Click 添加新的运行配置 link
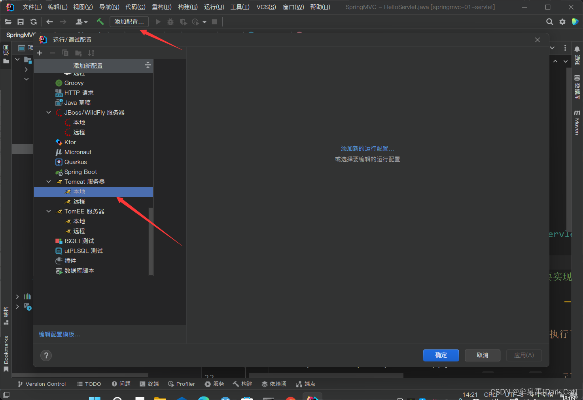The width and height of the screenshot is (583, 400). [x=367, y=149]
